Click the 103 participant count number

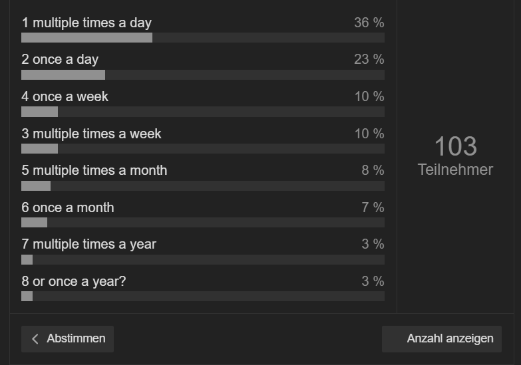pos(456,146)
